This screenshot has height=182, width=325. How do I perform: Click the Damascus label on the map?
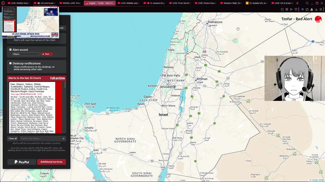tap(215, 22)
